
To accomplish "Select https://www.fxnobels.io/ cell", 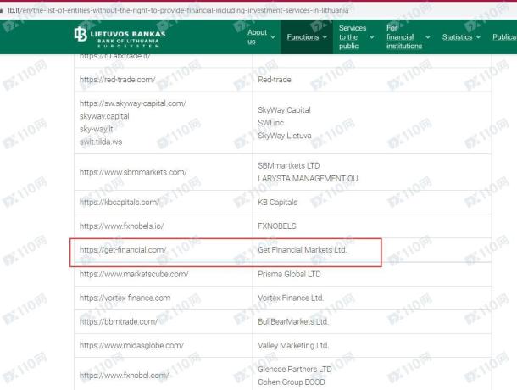I will tap(164, 226).
